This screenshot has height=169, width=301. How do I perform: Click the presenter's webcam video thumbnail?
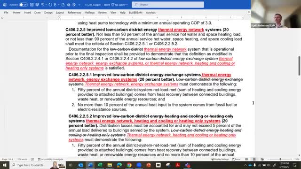pyautogui.click(x=276, y=14)
